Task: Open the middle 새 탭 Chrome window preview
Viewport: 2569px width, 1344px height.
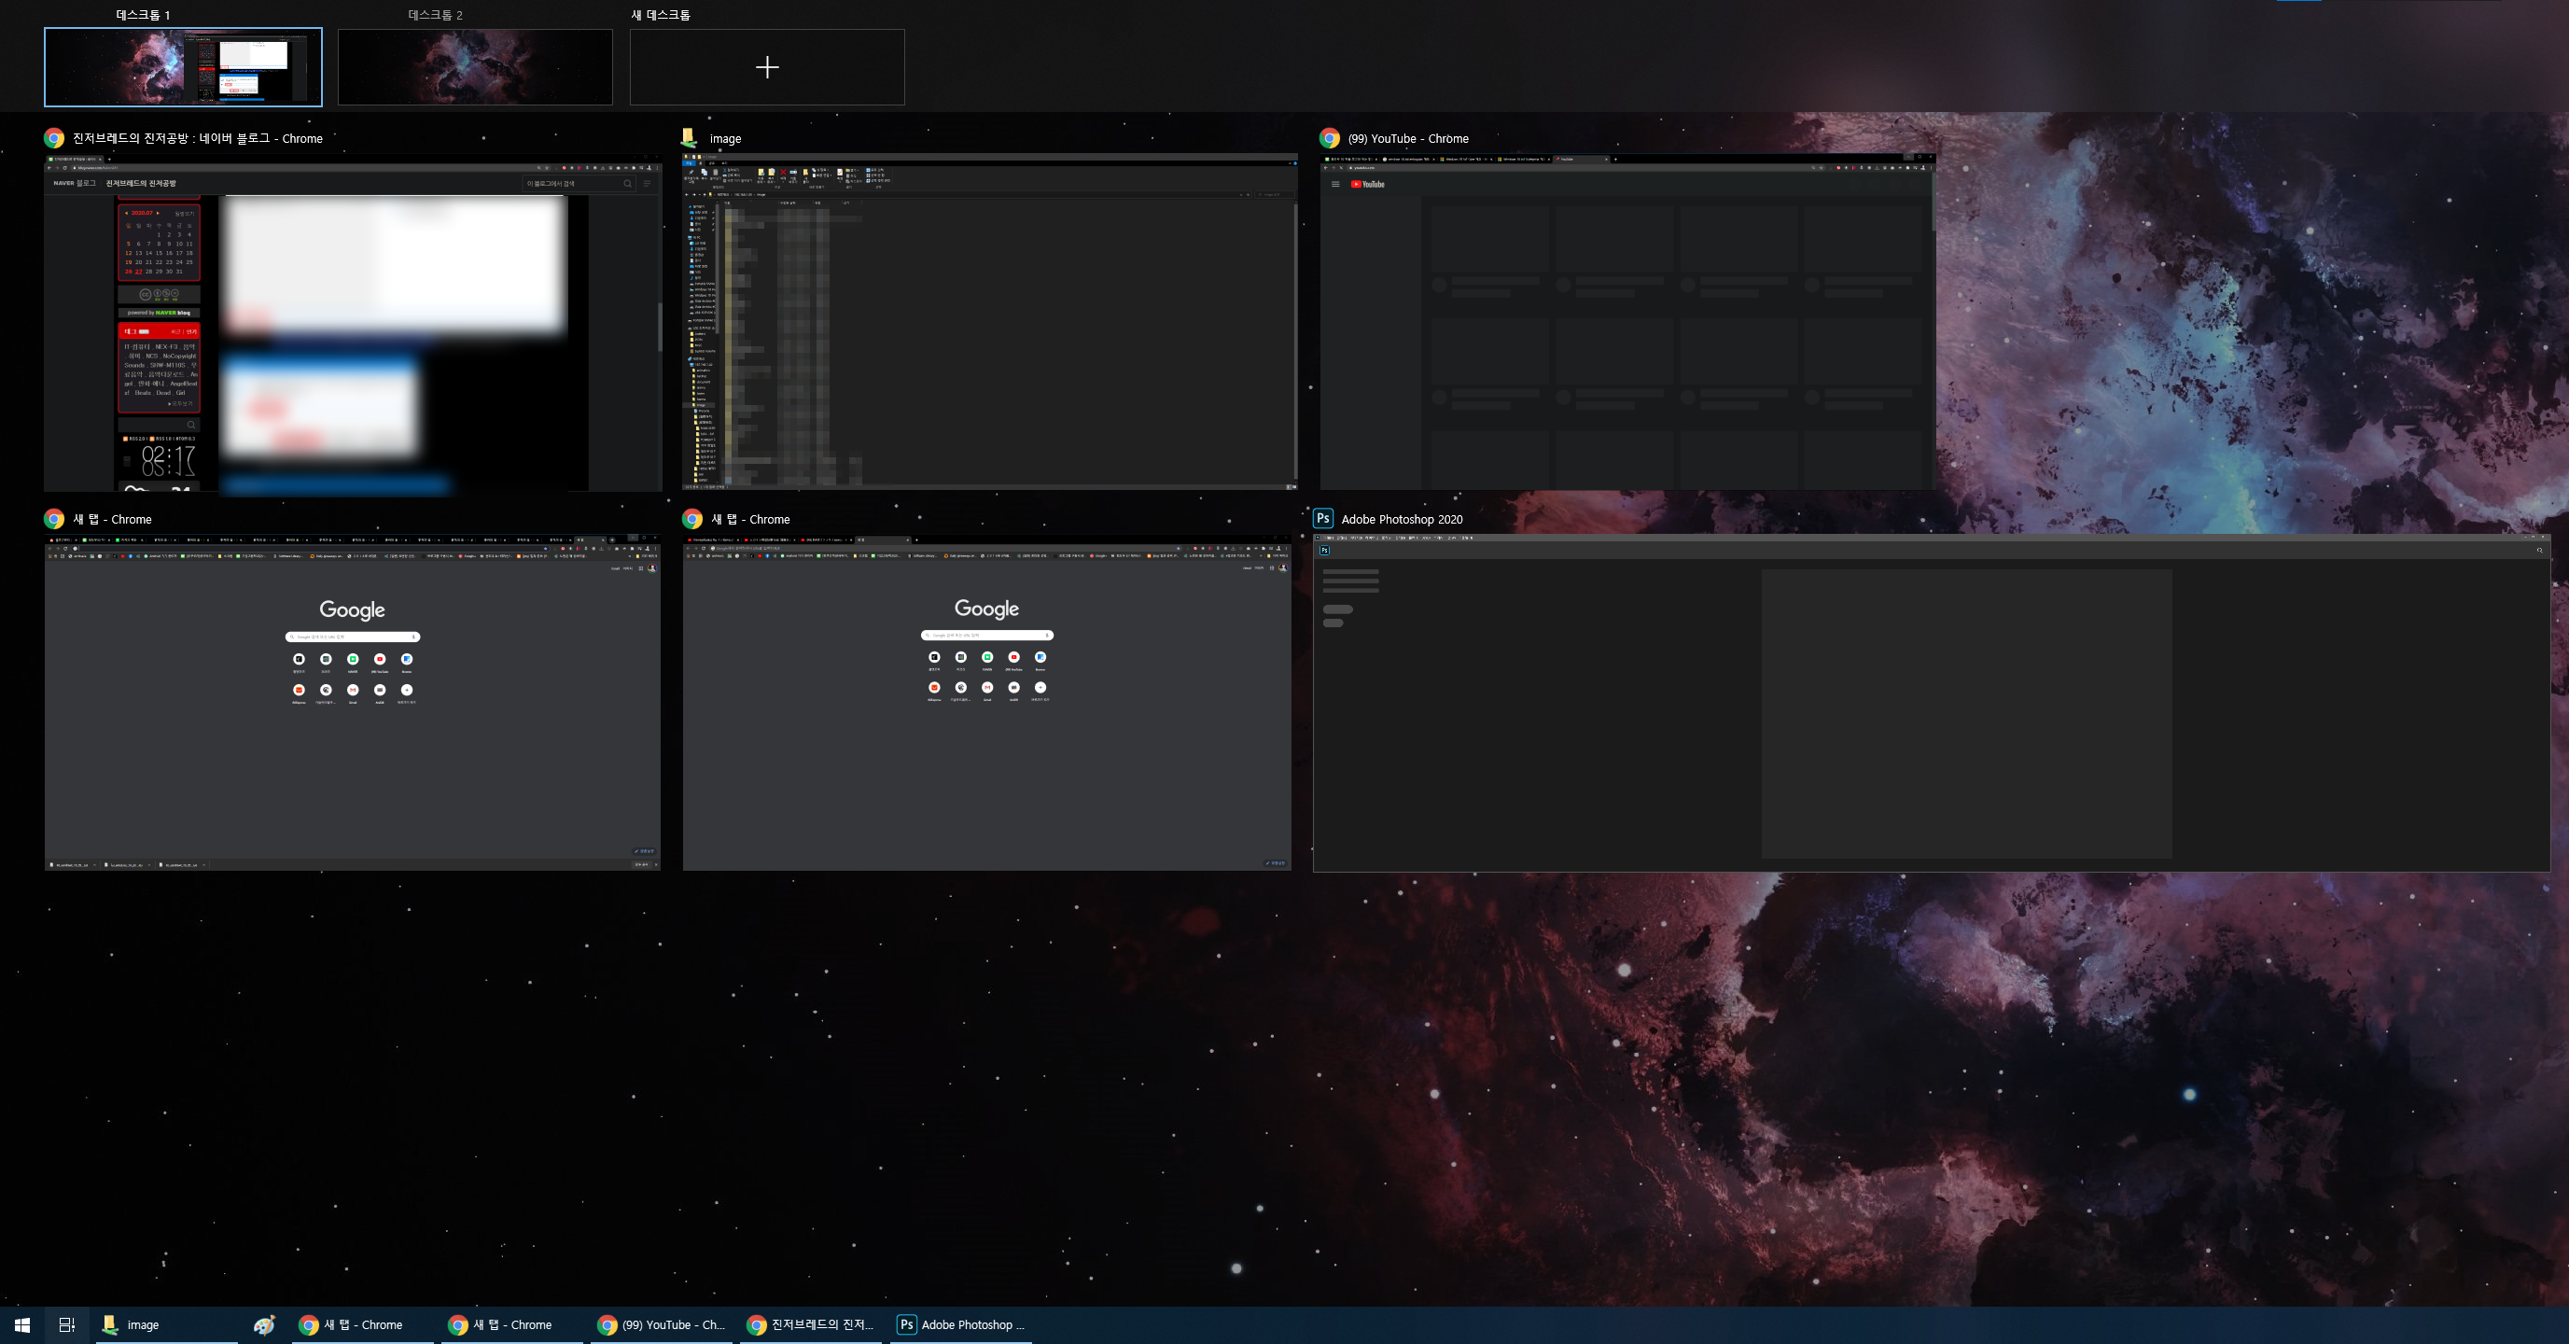Action: coord(986,704)
